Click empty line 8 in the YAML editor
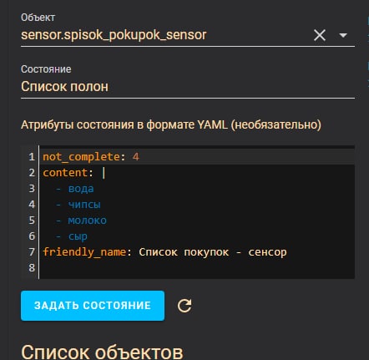 point(197,268)
